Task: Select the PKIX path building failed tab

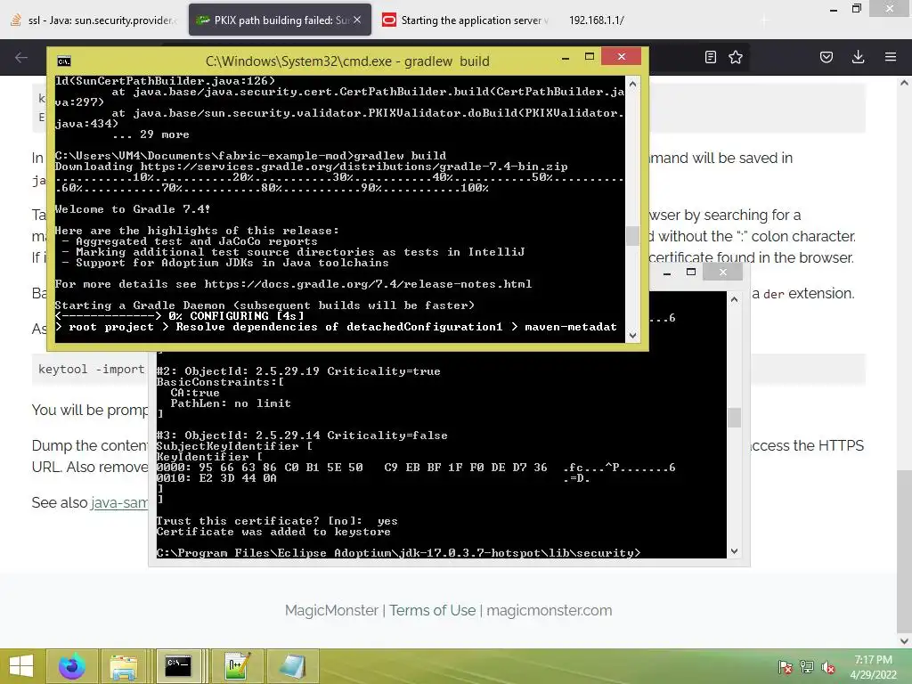Action: [x=280, y=20]
